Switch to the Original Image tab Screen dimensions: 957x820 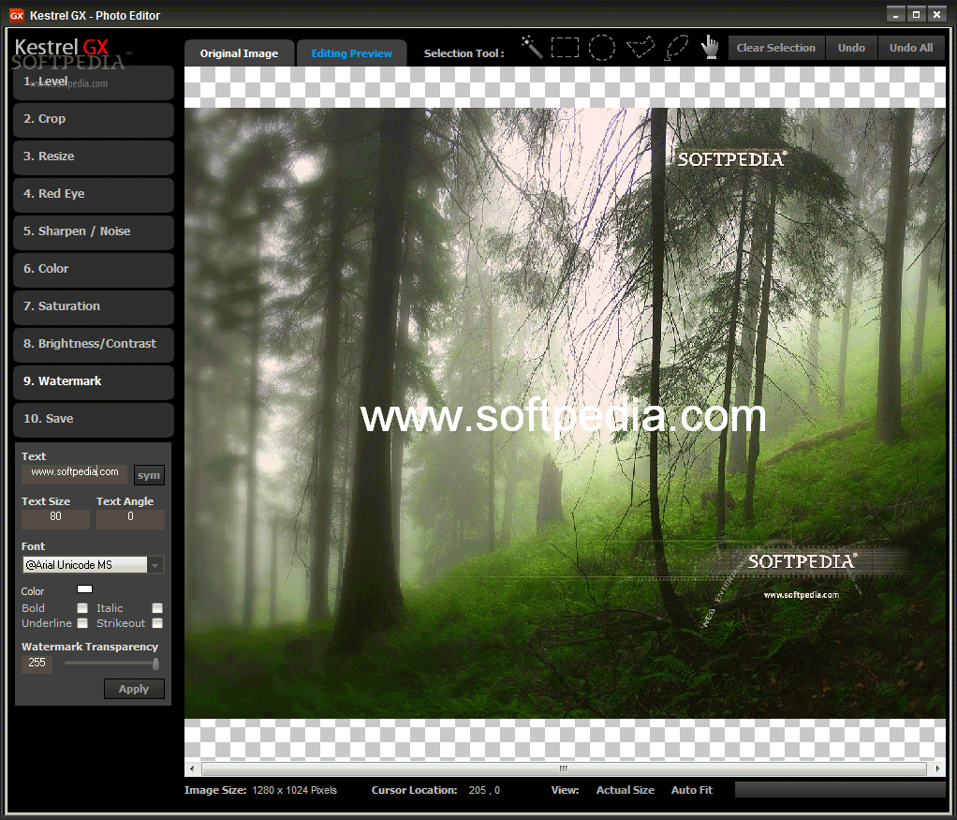[240, 53]
